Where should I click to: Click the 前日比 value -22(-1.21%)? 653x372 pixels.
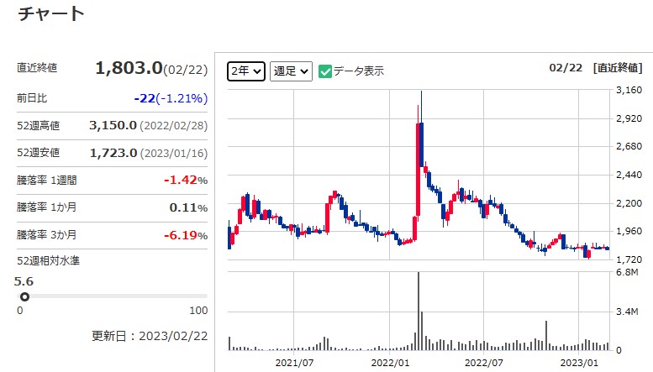[x=171, y=98]
